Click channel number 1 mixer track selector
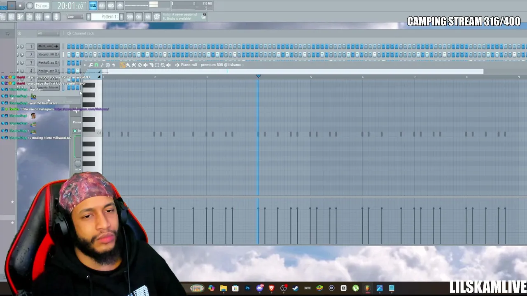Screen dimensions: 527x296 (31, 46)
